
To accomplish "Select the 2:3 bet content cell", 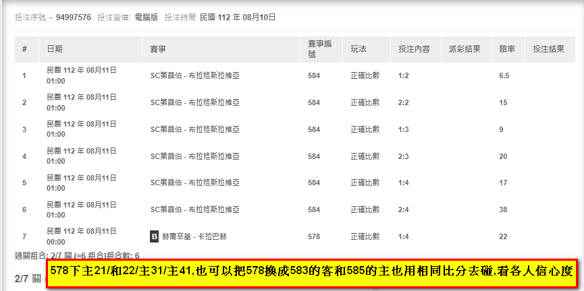I will tap(403, 156).
